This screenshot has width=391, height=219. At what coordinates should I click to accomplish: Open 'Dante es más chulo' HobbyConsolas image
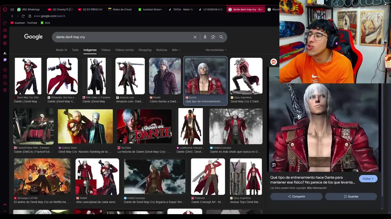tap(236, 127)
